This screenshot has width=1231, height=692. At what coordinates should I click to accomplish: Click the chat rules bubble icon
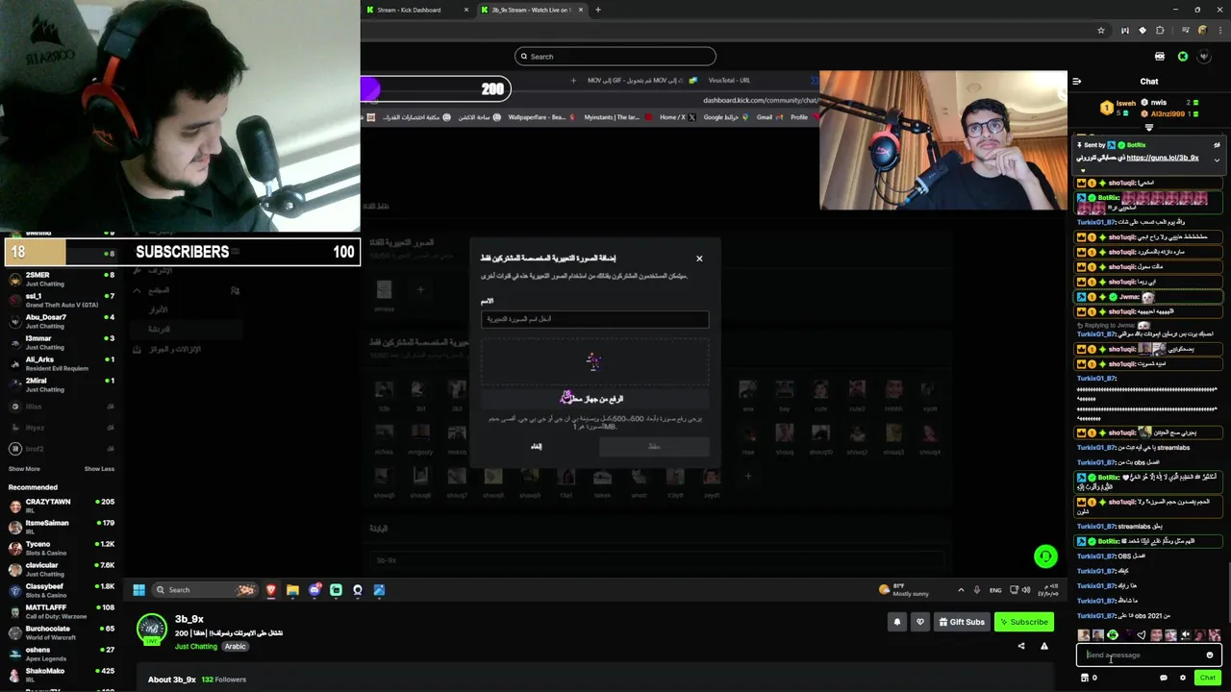pos(1164,678)
